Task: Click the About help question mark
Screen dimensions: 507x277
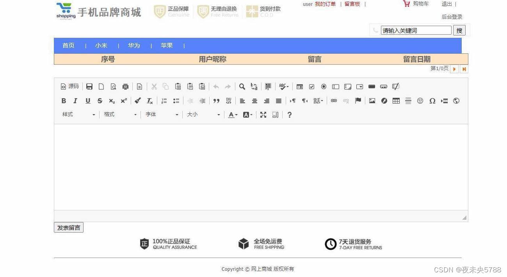Action: tap(289, 115)
